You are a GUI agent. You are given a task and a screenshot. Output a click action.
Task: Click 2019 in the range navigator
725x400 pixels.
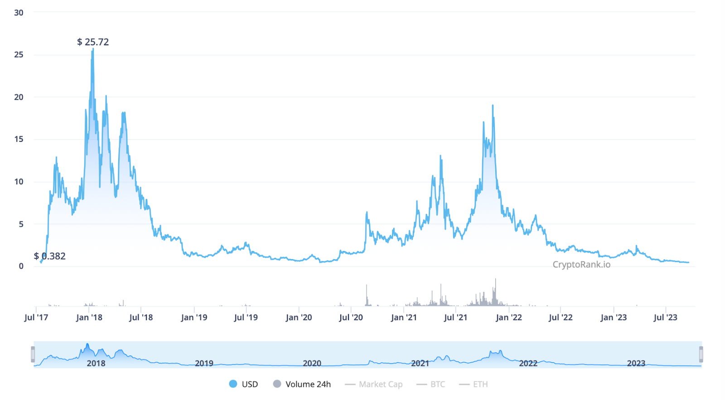[x=204, y=363]
